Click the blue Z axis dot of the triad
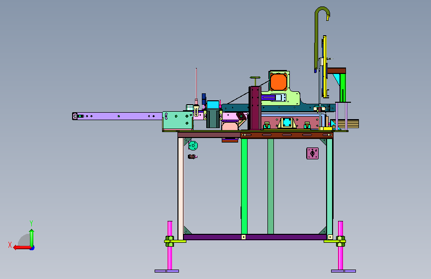This screenshot has height=279, width=431. point(32,248)
